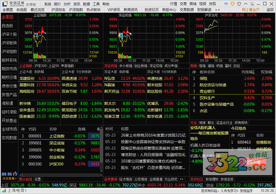Select 期货市场 in the left sidebar
This screenshot has height=194, width=276.
tap(9, 69)
